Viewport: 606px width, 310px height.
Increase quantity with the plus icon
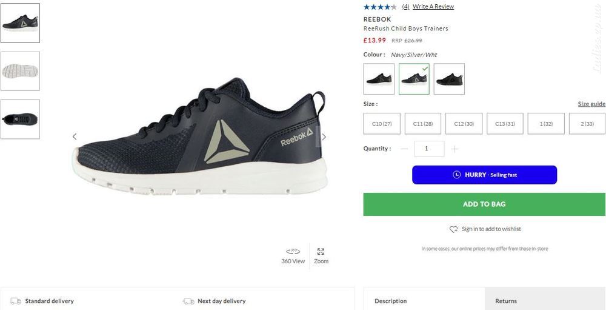tap(454, 149)
